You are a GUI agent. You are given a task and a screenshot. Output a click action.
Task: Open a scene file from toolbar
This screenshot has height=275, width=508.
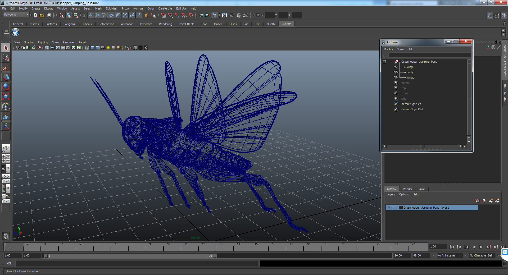(x=42, y=15)
